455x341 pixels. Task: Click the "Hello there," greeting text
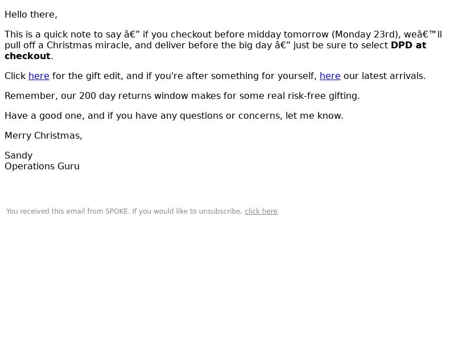(x=31, y=15)
